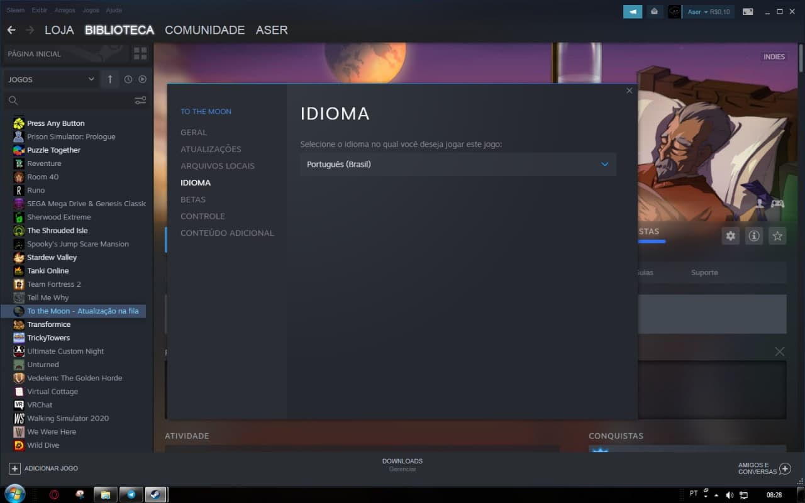Open the inbox envelope icon
Viewport: 805px width, 503px height.
655,11
